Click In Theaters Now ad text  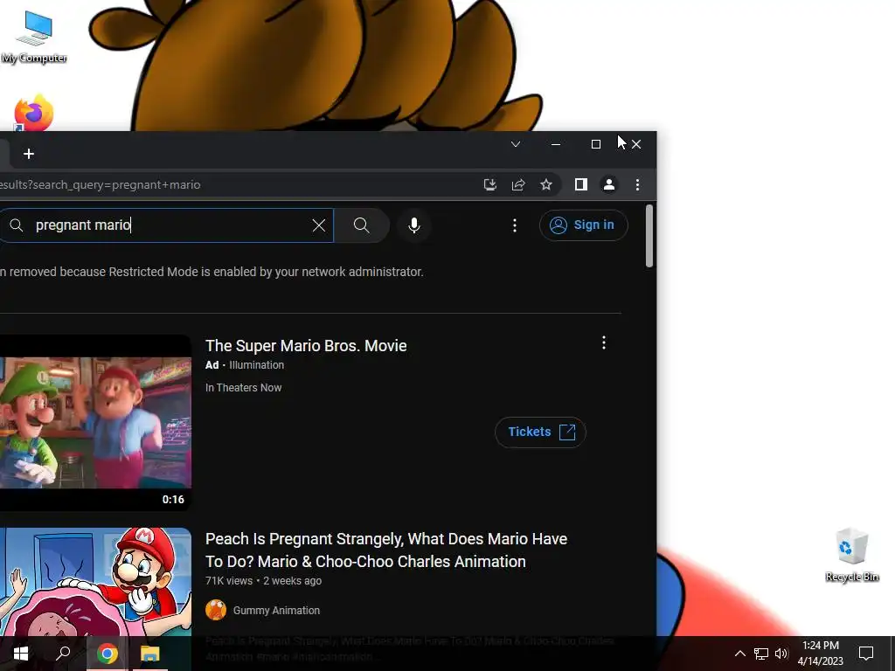click(x=244, y=388)
